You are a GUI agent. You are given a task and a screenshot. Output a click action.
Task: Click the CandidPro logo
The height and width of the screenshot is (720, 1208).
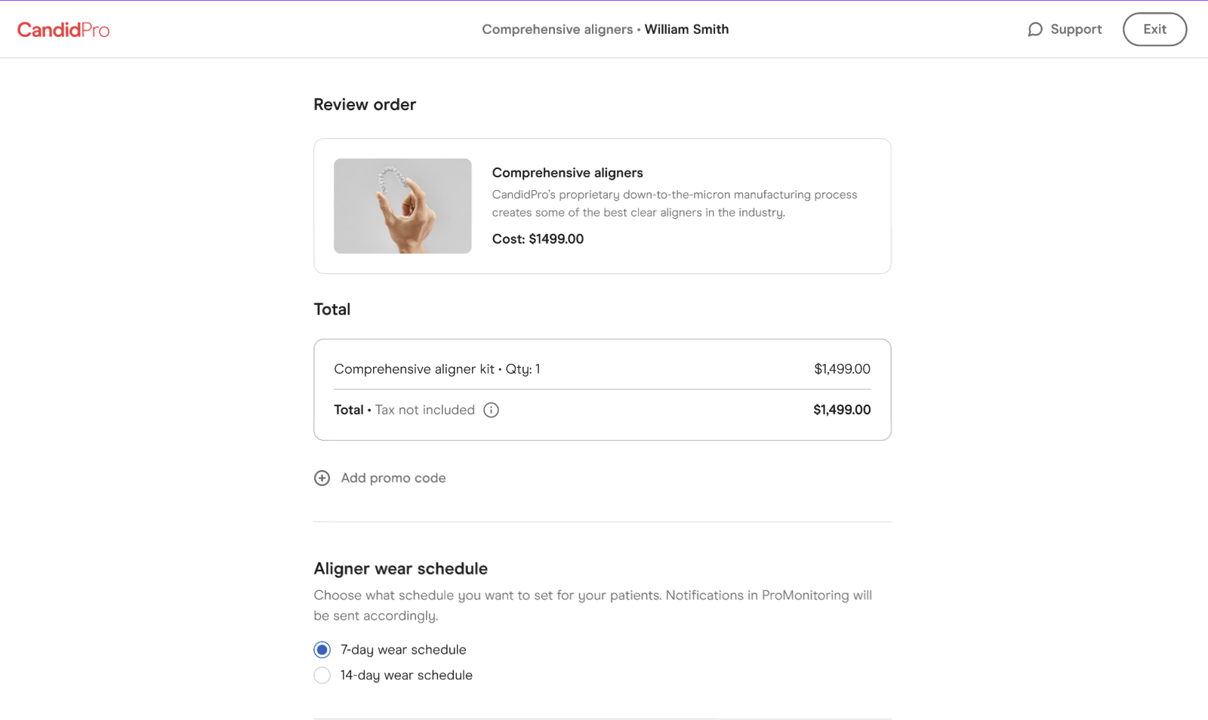tap(63, 29)
